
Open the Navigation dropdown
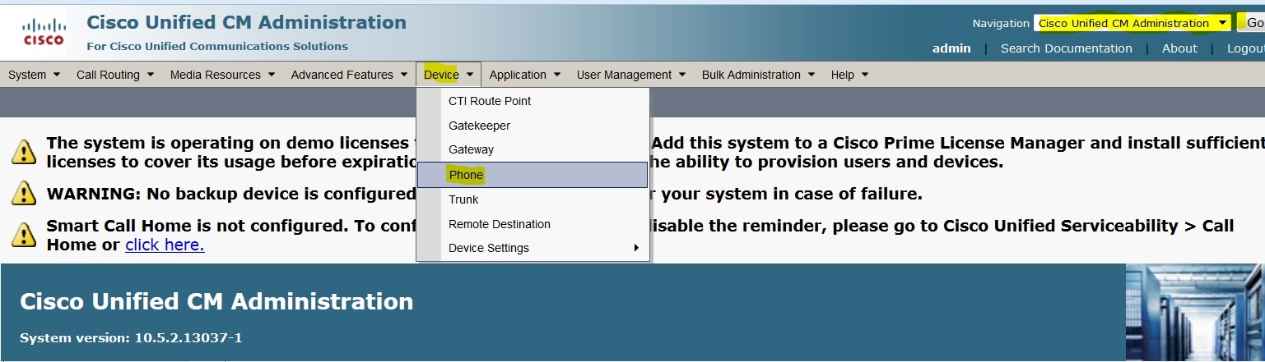coord(1132,23)
